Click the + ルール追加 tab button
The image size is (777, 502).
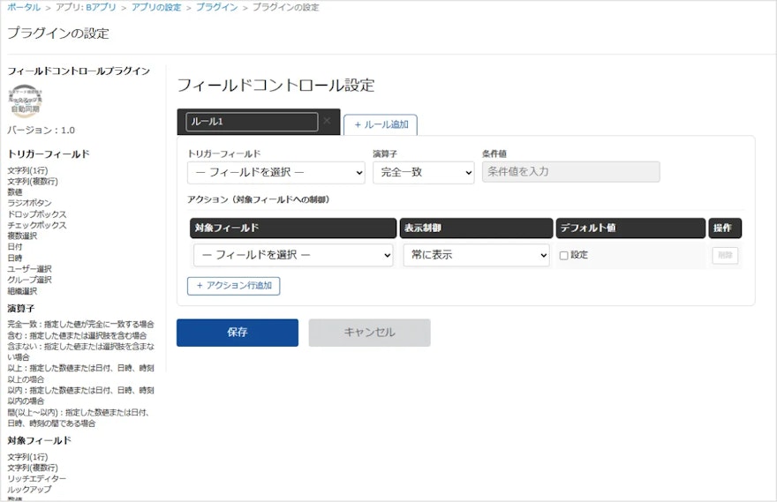click(x=381, y=124)
